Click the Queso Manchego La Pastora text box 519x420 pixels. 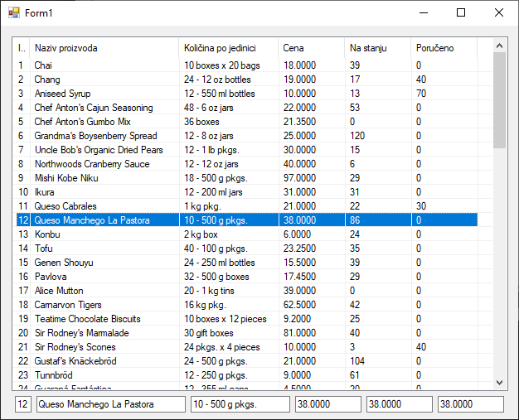click(x=110, y=404)
